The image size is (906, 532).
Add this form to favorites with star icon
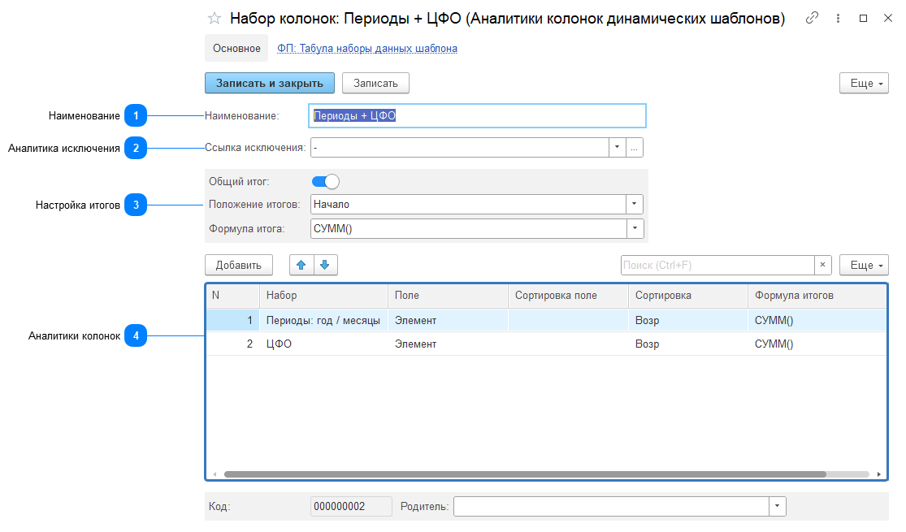click(215, 19)
